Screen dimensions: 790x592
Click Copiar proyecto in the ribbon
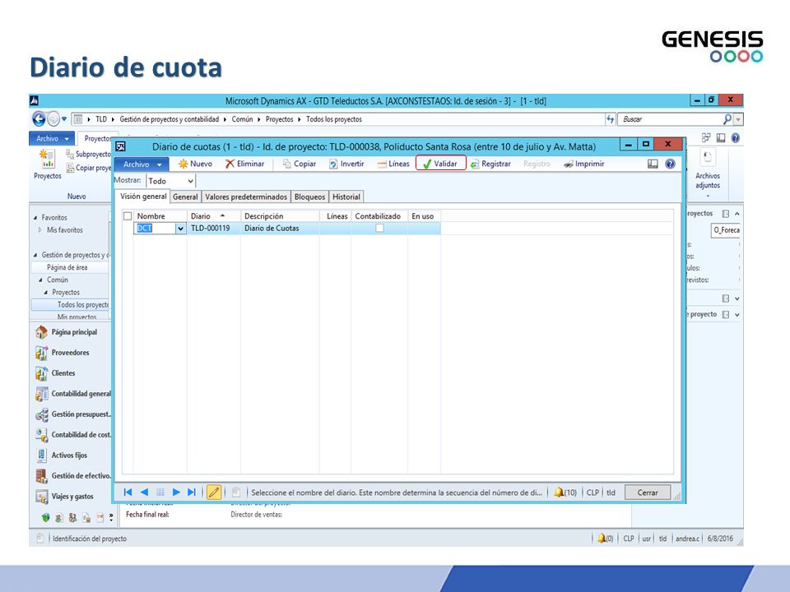(x=89, y=168)
